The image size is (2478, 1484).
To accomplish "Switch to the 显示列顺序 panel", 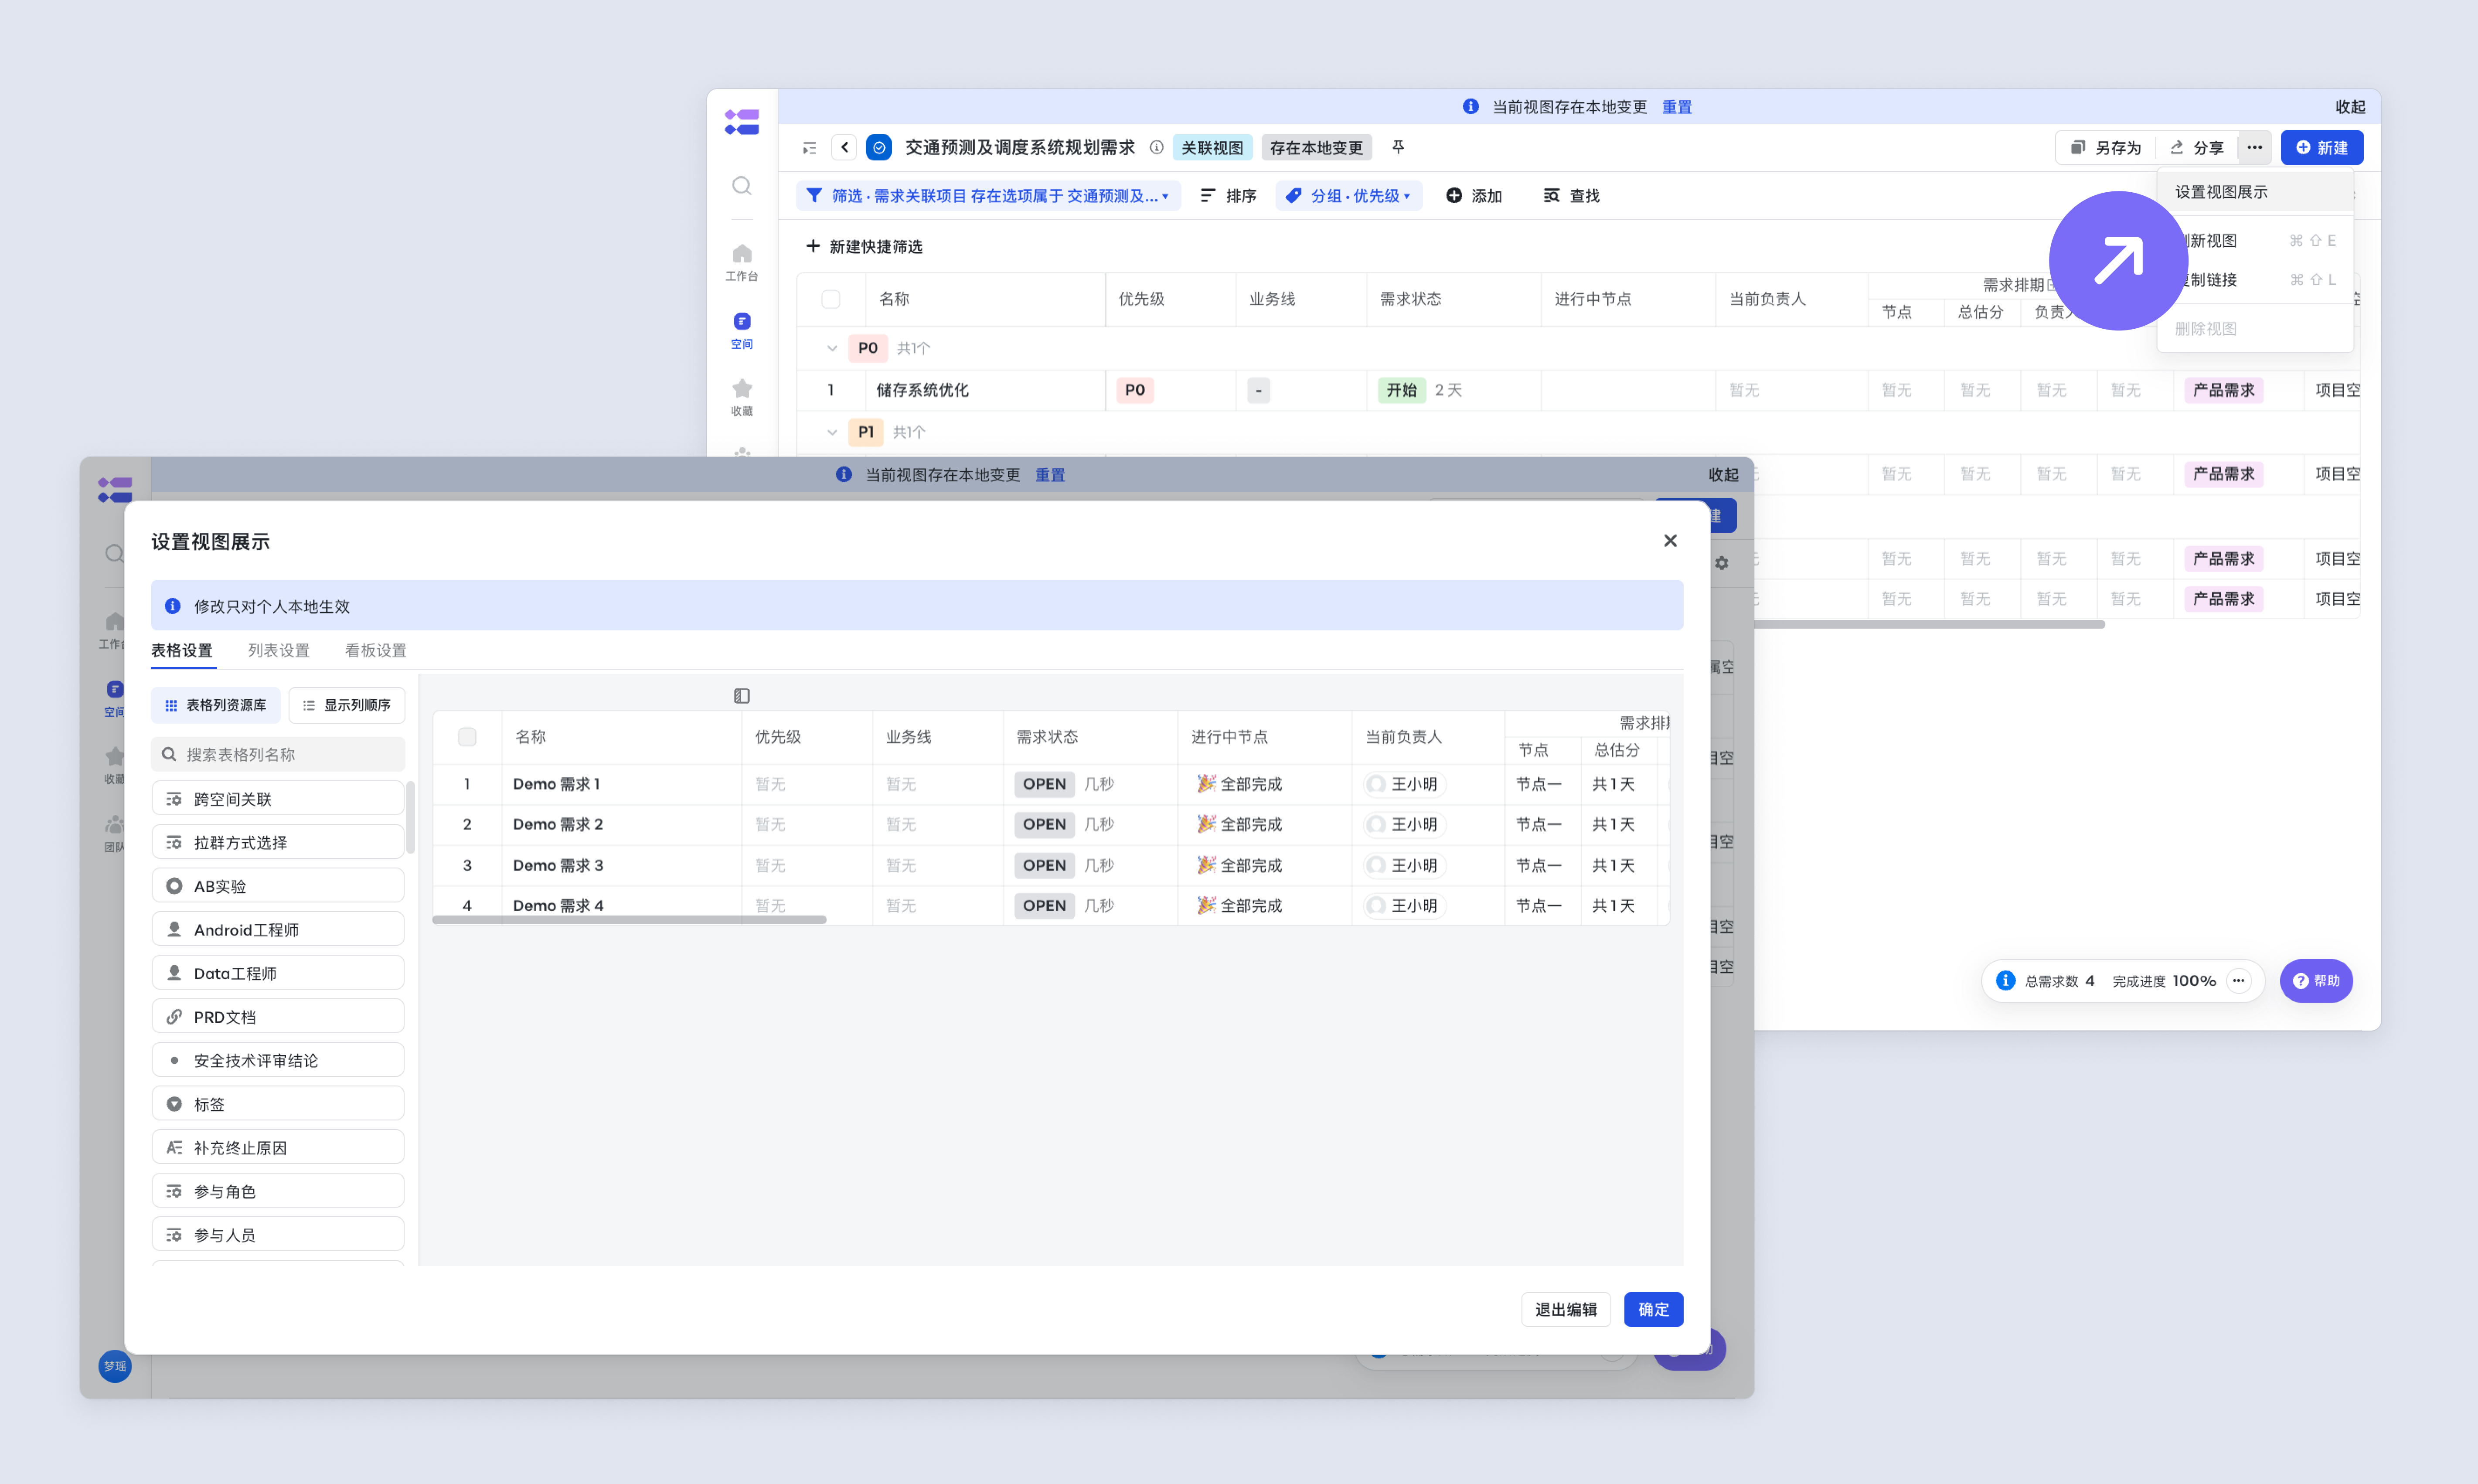I will click(x=347, y=705).
